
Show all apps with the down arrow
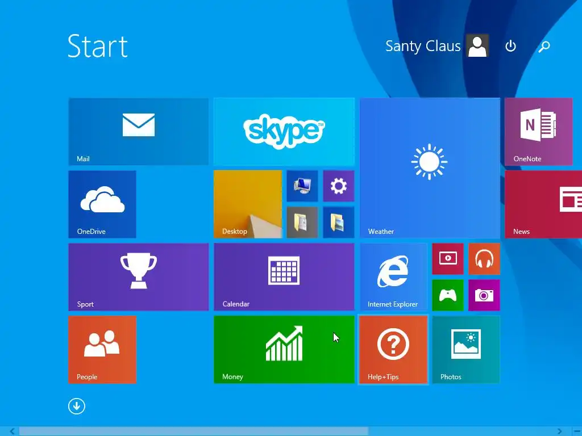(77, 406)
